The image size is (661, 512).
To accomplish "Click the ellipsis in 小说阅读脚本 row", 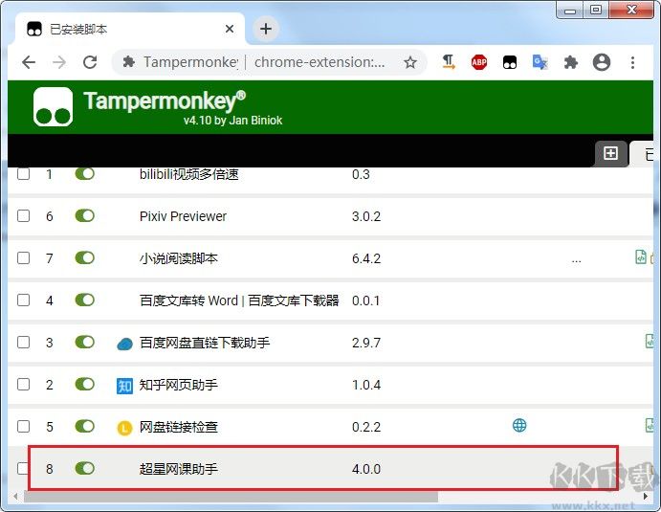I will 576,261.
